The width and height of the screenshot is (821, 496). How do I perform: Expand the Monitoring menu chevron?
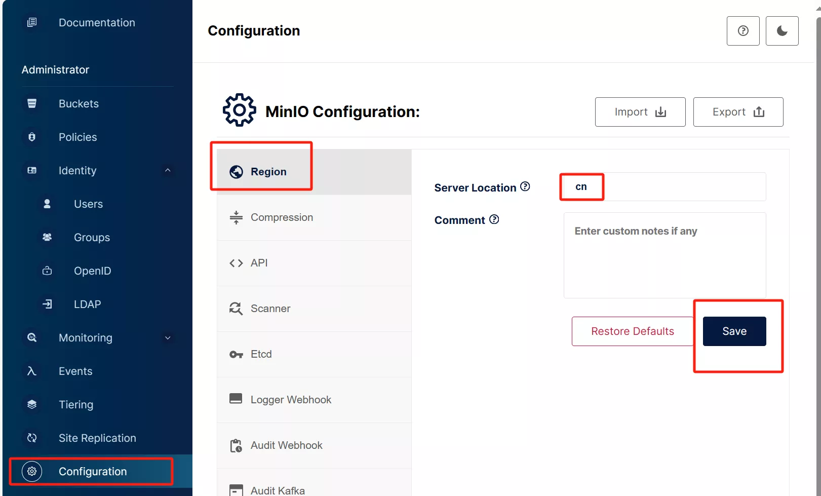pos(168,338)
